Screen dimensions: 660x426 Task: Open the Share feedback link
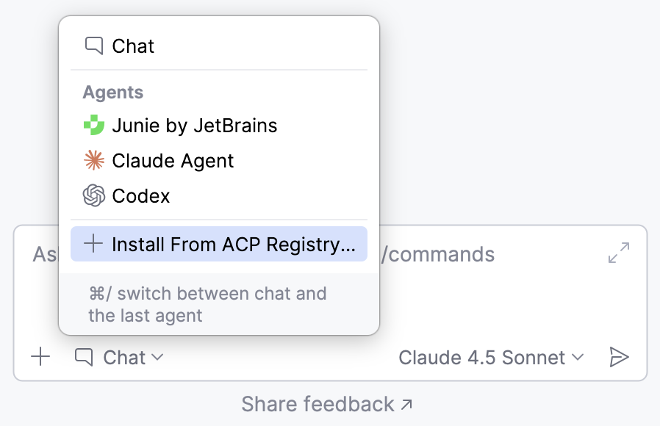coord(316,403)
